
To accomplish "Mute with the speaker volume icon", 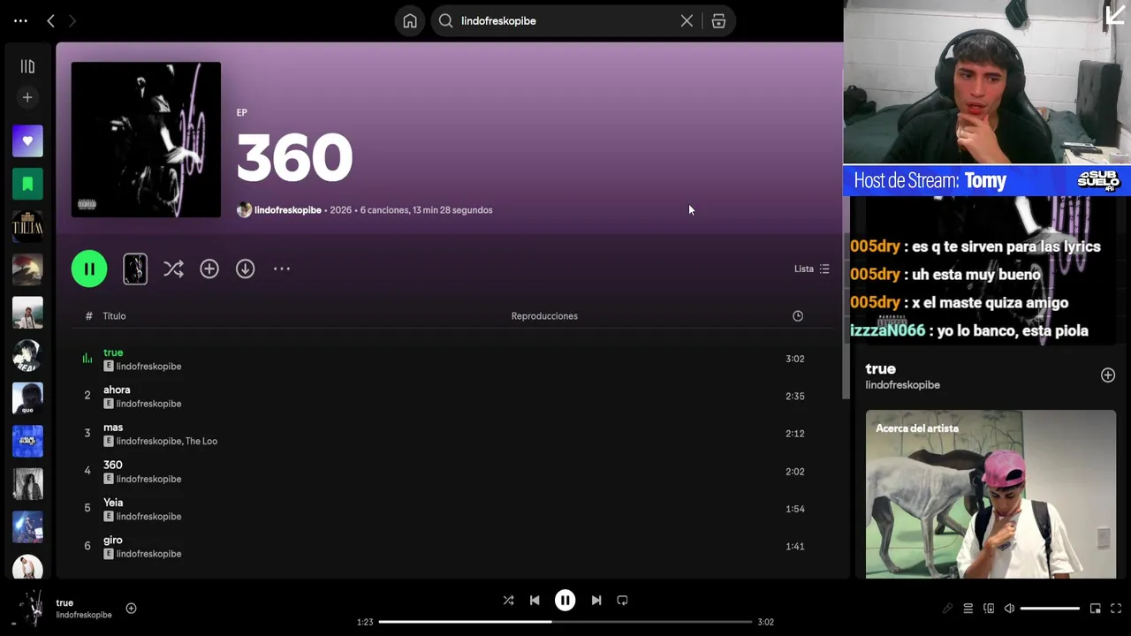I will coord(1009,609).
